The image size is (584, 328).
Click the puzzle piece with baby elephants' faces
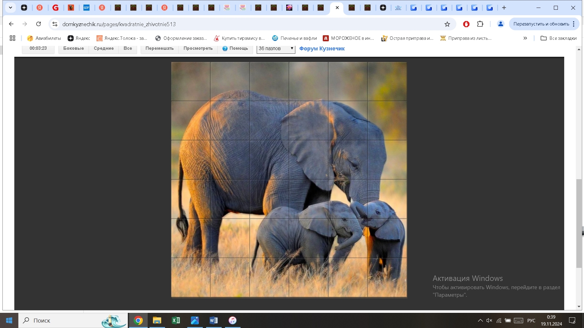click(348, 238)
